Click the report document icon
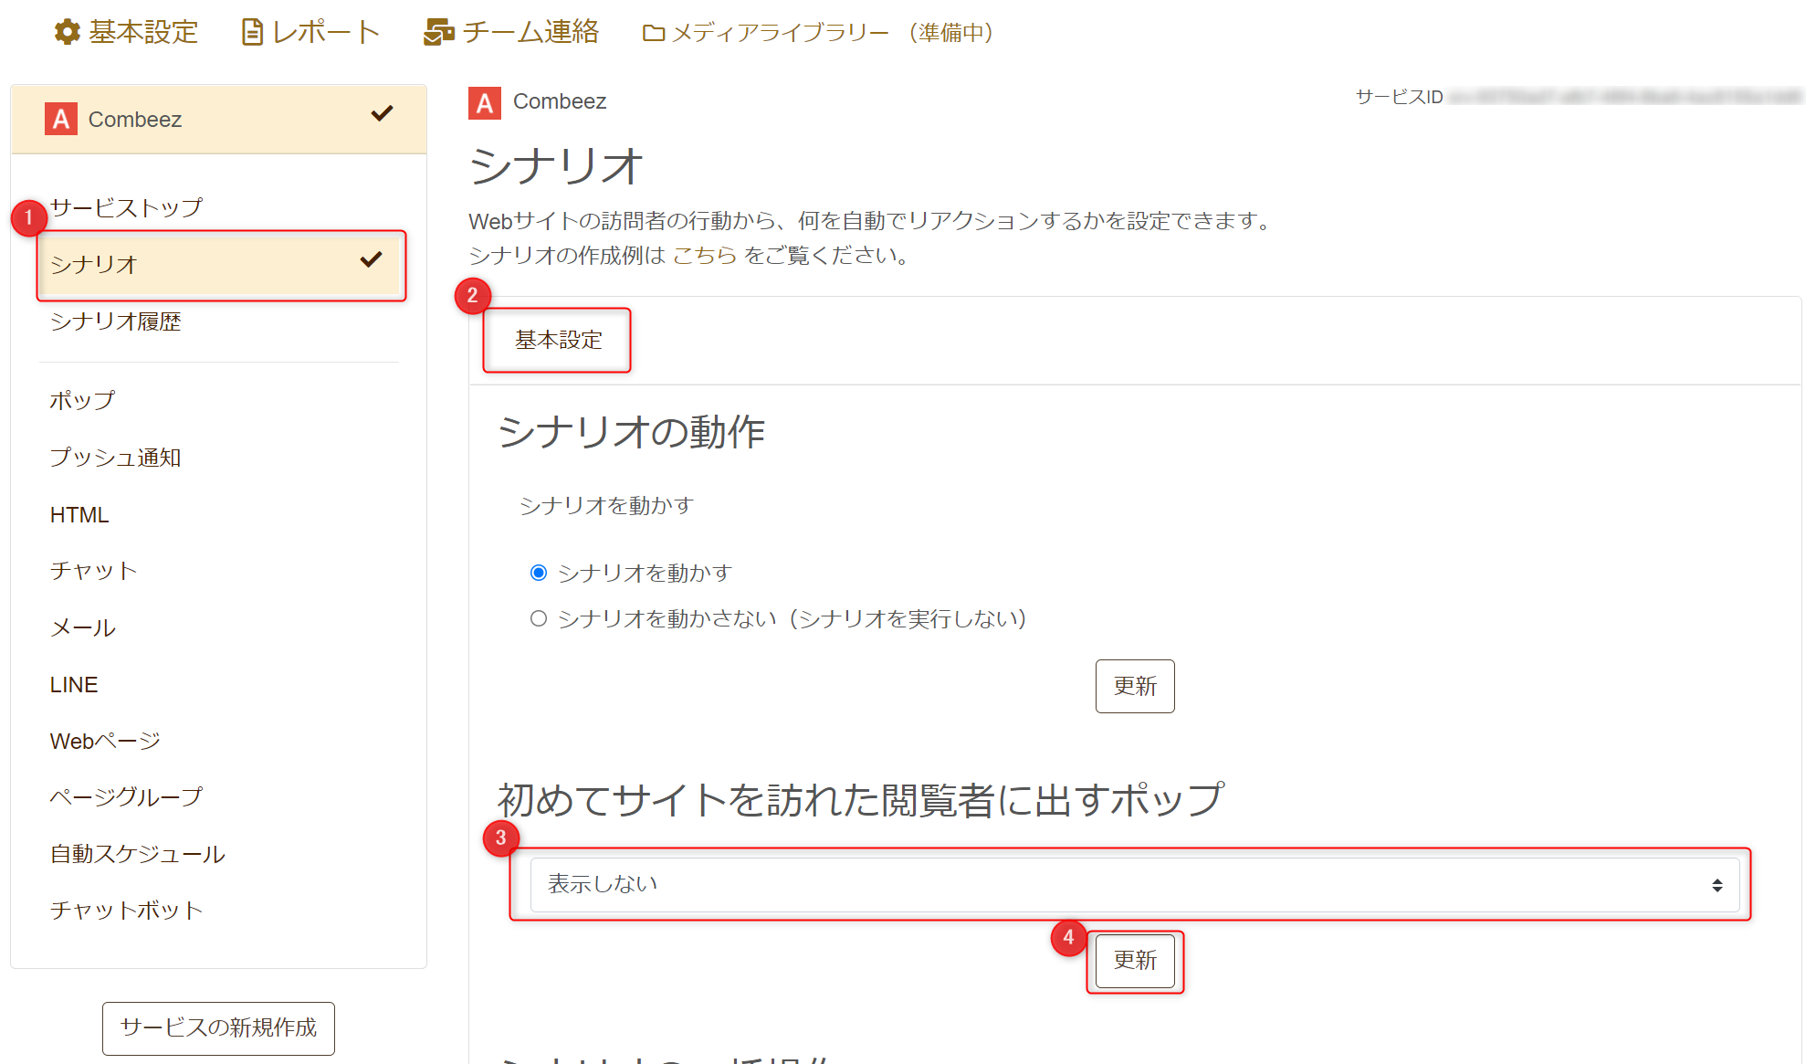 [253, 32]
